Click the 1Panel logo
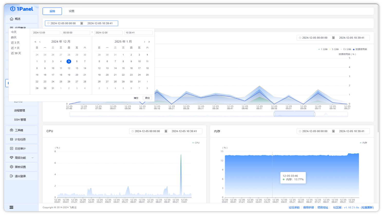 22,9
